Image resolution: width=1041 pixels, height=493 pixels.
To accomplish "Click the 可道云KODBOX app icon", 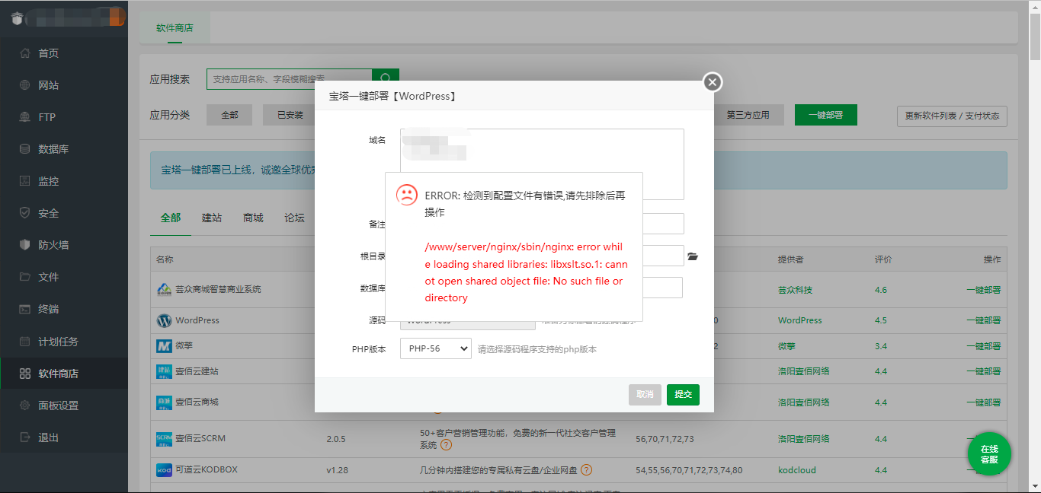I will point(164,469).
